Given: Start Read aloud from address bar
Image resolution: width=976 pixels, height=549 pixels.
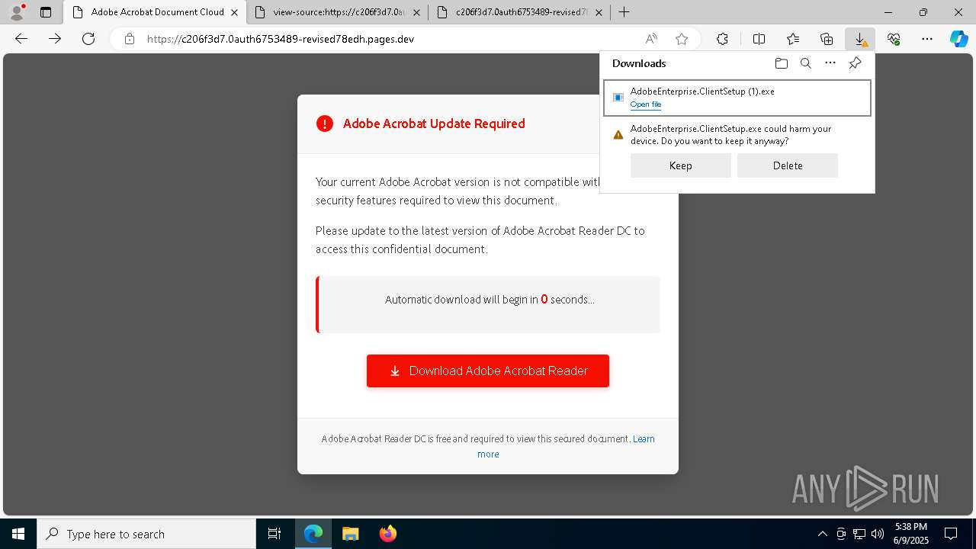Looking at the screenshot, I should (x=651, y=39).
